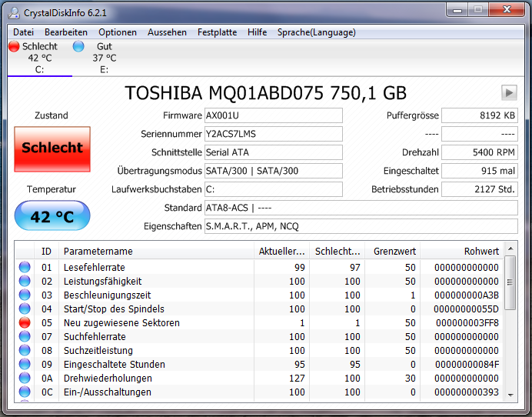Click the Puffergrösse value 8192 KB
Screen dimensions: 532x417
coord(480,115)
